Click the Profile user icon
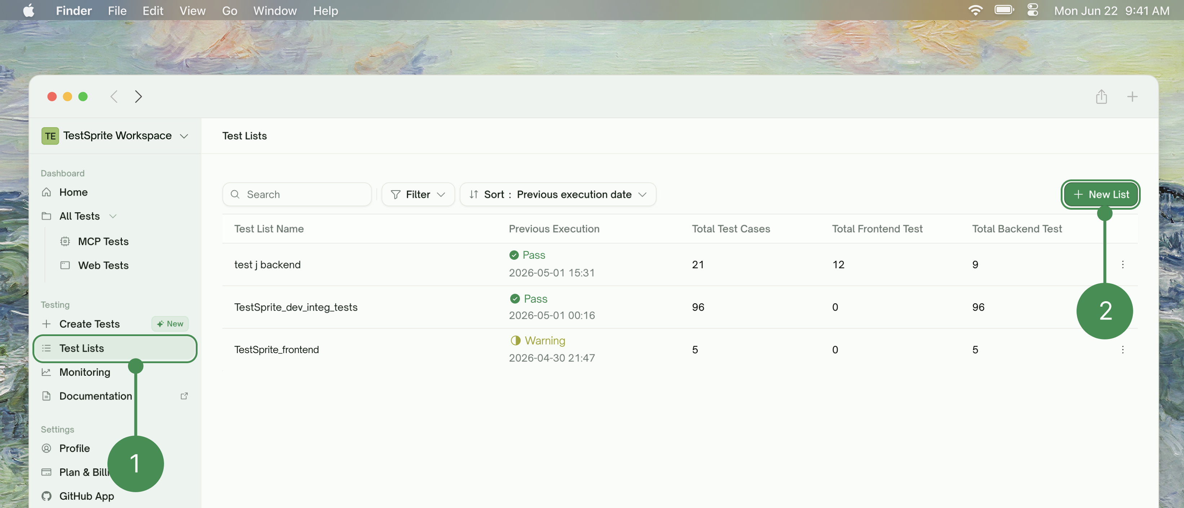1184x508 pixels. point(47,448)
